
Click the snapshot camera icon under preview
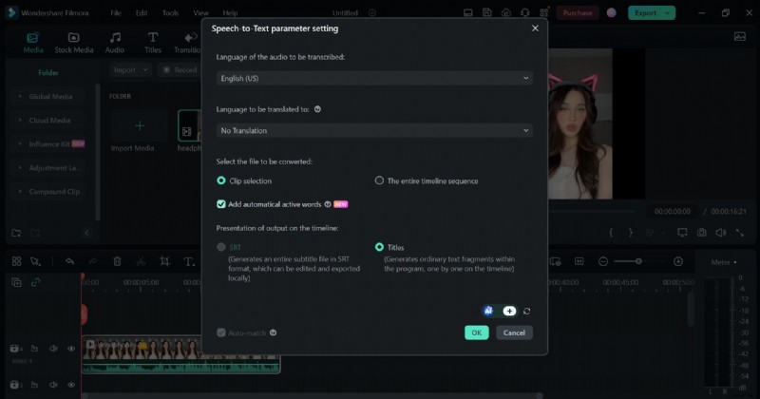coord(701,233)
